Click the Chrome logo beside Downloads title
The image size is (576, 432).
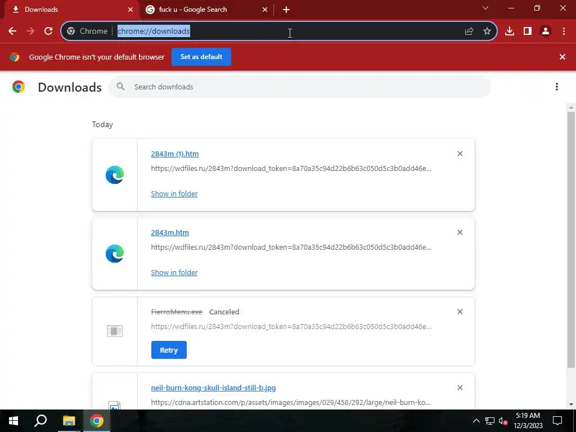[19, 87]
